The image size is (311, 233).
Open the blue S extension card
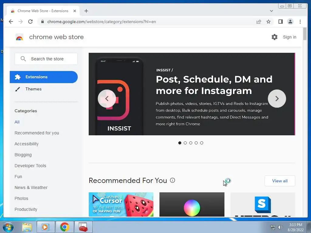point(263,204)
